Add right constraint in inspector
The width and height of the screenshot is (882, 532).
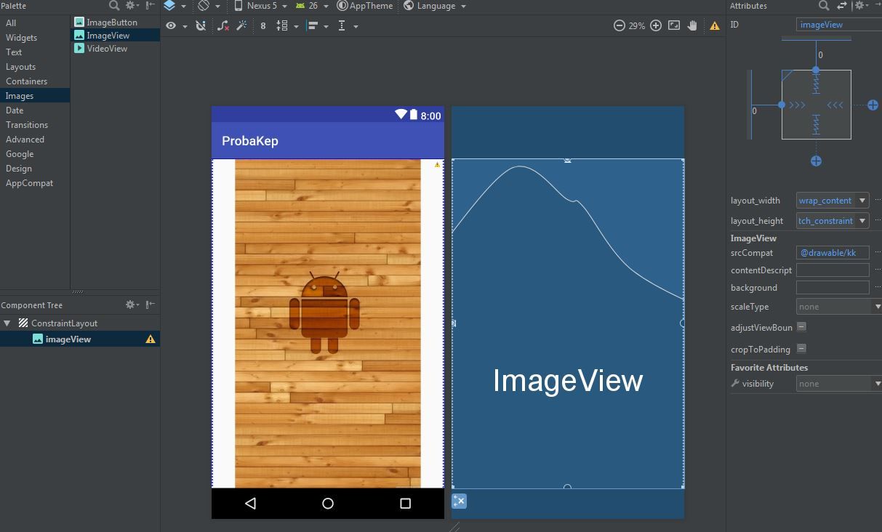(x=873, y=105)
